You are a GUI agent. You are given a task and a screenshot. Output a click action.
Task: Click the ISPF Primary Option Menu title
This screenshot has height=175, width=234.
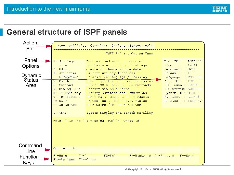pyautogui.click(x=129, y=53)
